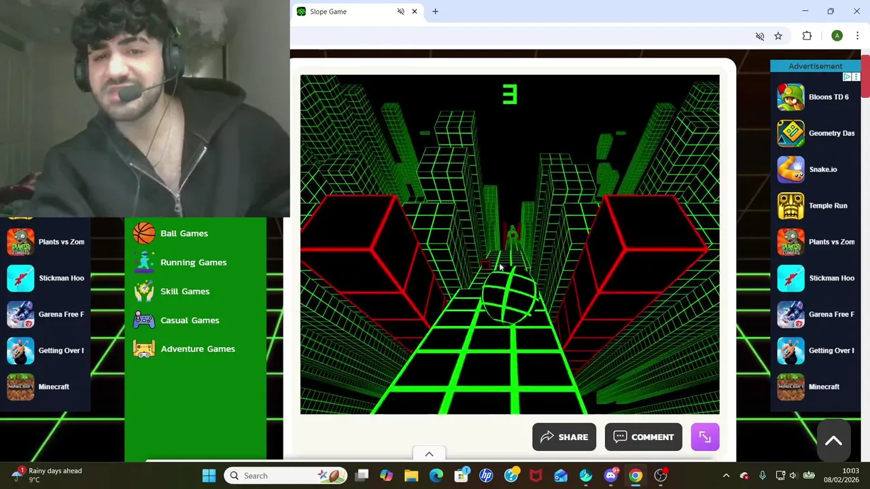Toggle fullscreen with the purple expand button

(x=705, y=437)
